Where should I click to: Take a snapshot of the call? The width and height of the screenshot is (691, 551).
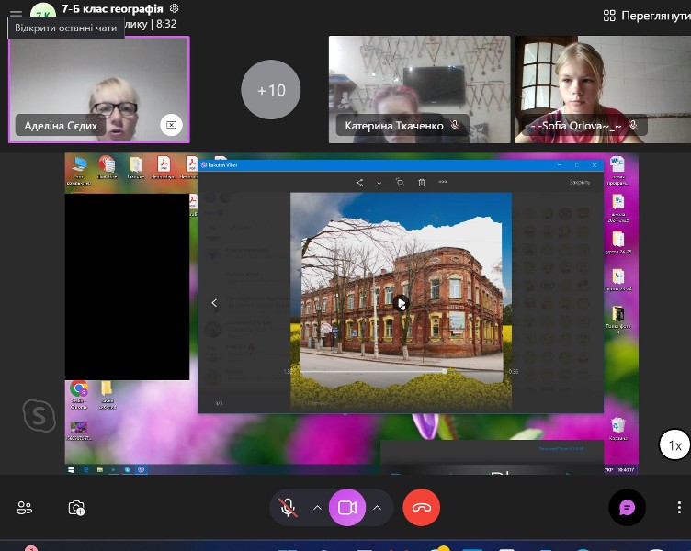point(76,508)
